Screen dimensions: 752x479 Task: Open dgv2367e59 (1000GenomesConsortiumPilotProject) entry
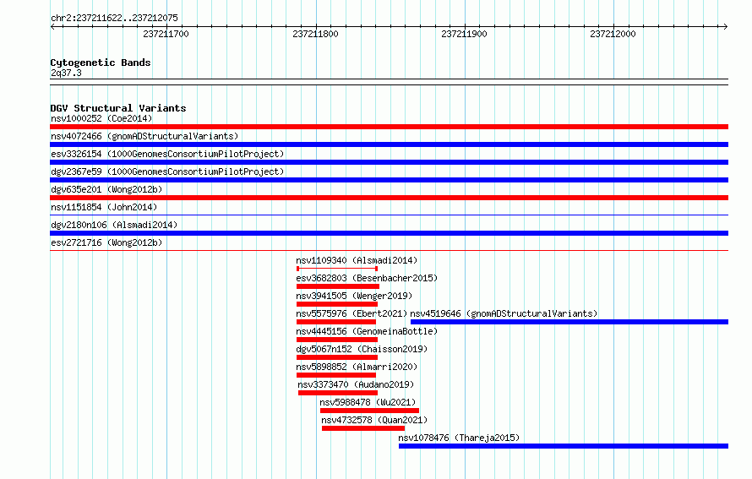click(x=167, y=171)
